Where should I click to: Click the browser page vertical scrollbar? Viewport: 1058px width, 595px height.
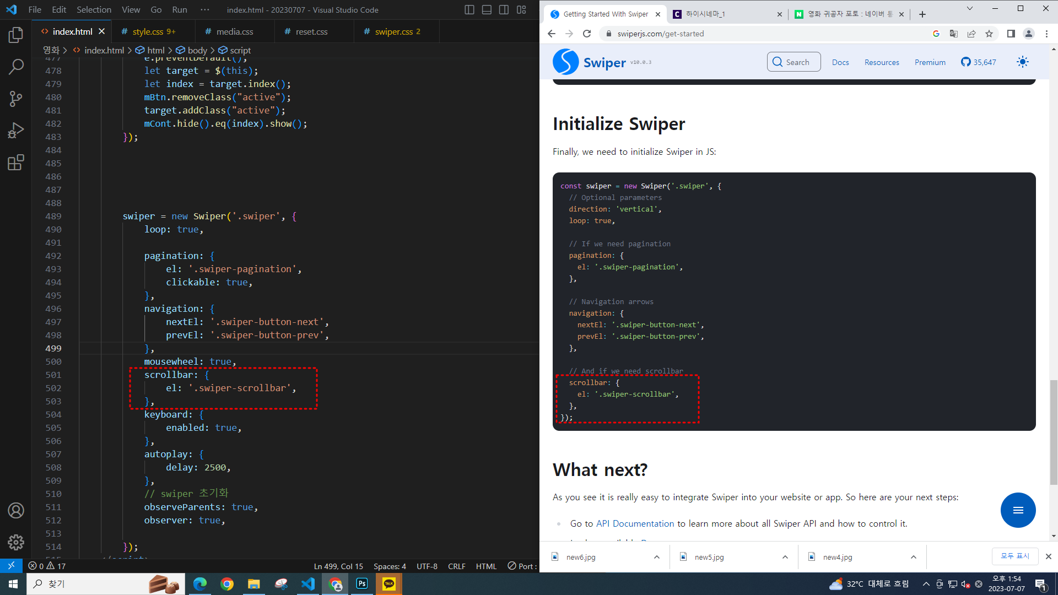pyautogui.click(x=1054, y=432)
